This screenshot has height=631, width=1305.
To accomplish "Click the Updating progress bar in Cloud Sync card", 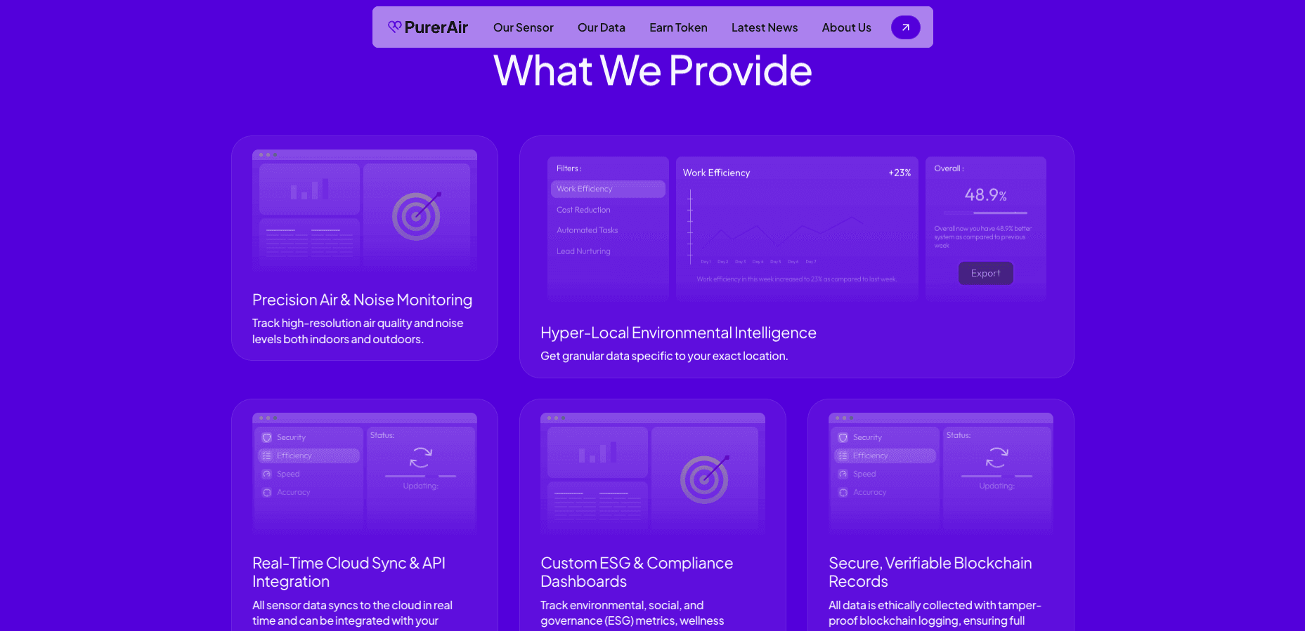I will coord(420,476).
